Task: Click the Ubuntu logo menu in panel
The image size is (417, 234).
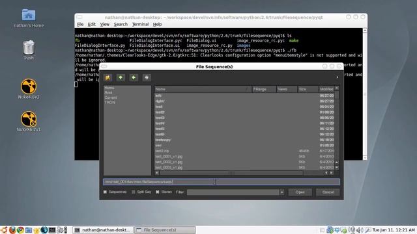Action: 4,229
